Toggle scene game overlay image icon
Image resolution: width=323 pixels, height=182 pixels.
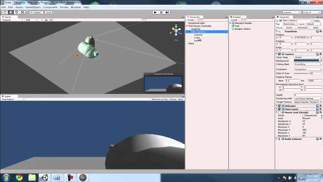pos(46,20)
